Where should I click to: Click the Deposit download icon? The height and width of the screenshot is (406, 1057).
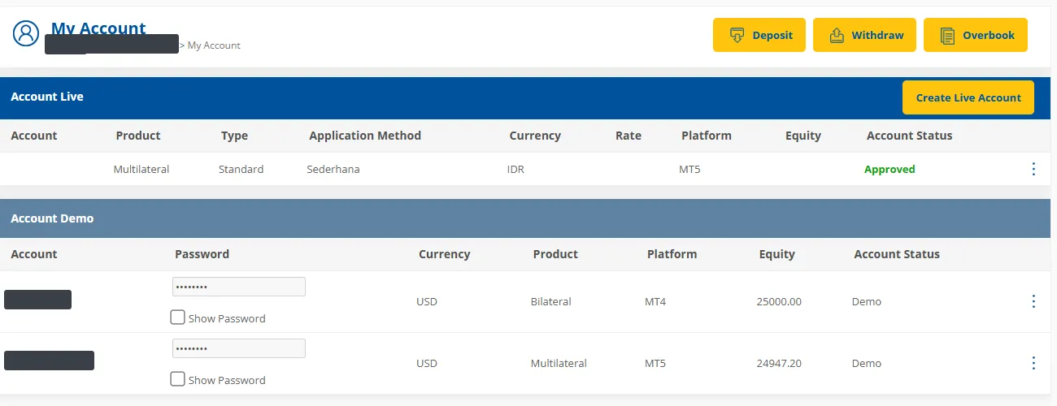[x=737, y=35]
